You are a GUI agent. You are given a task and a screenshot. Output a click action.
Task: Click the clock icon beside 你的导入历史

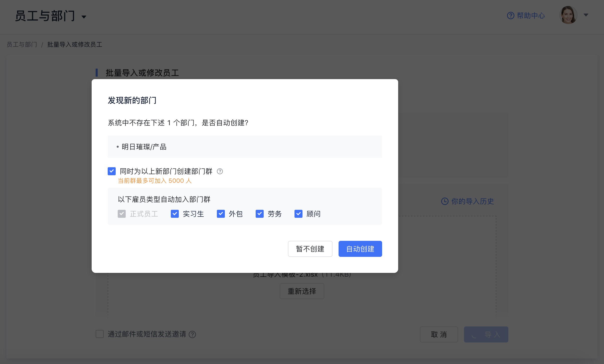tap(445, 201)
